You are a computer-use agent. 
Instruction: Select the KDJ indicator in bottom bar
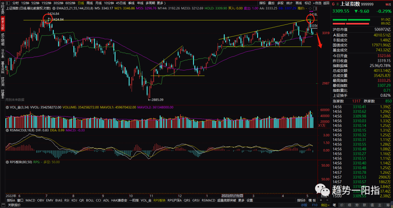(74, 200)
